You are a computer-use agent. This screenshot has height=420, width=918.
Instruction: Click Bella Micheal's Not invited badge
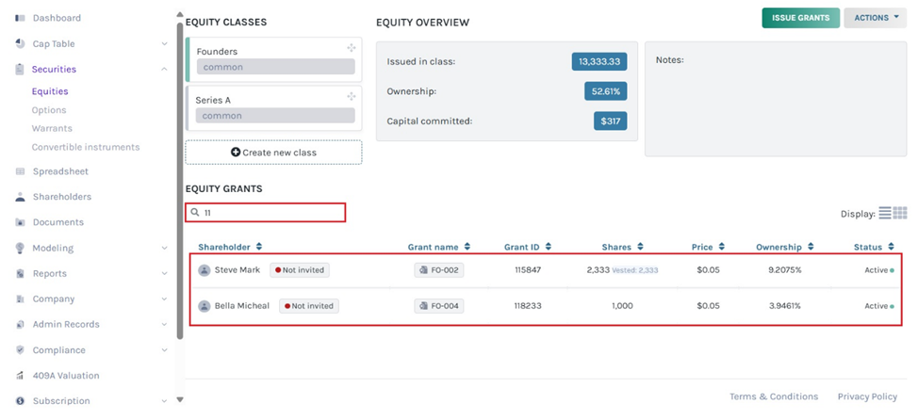click(x=309, y=306)
